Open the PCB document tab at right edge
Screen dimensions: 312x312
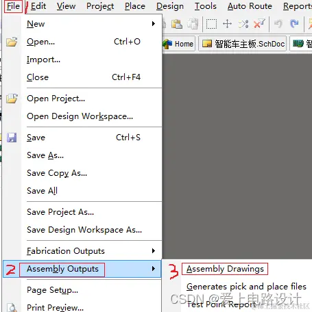click(301, 44)
